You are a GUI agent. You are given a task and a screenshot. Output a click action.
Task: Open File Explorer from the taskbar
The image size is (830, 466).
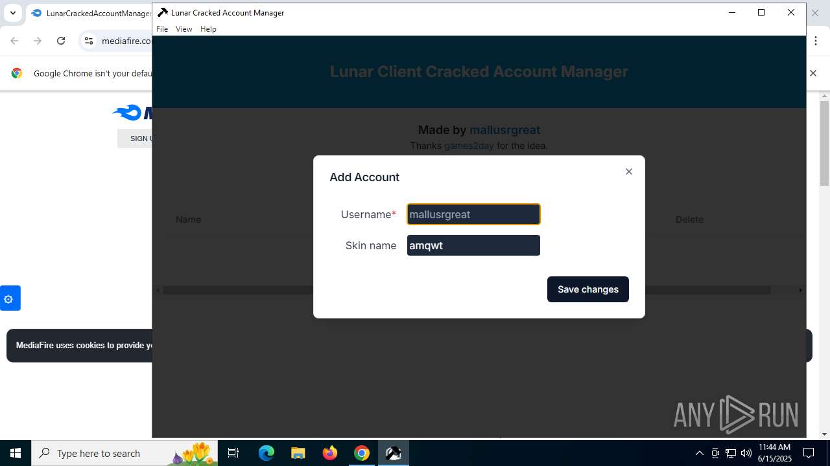point(298,453)
